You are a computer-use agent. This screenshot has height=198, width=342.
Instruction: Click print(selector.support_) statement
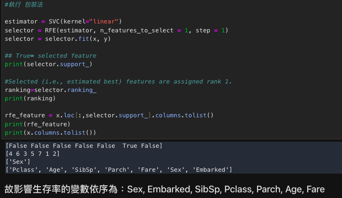click(x=49, y=64)
